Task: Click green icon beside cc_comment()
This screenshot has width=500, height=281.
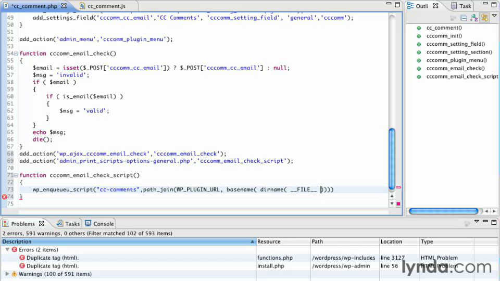Action: (419, 28)
